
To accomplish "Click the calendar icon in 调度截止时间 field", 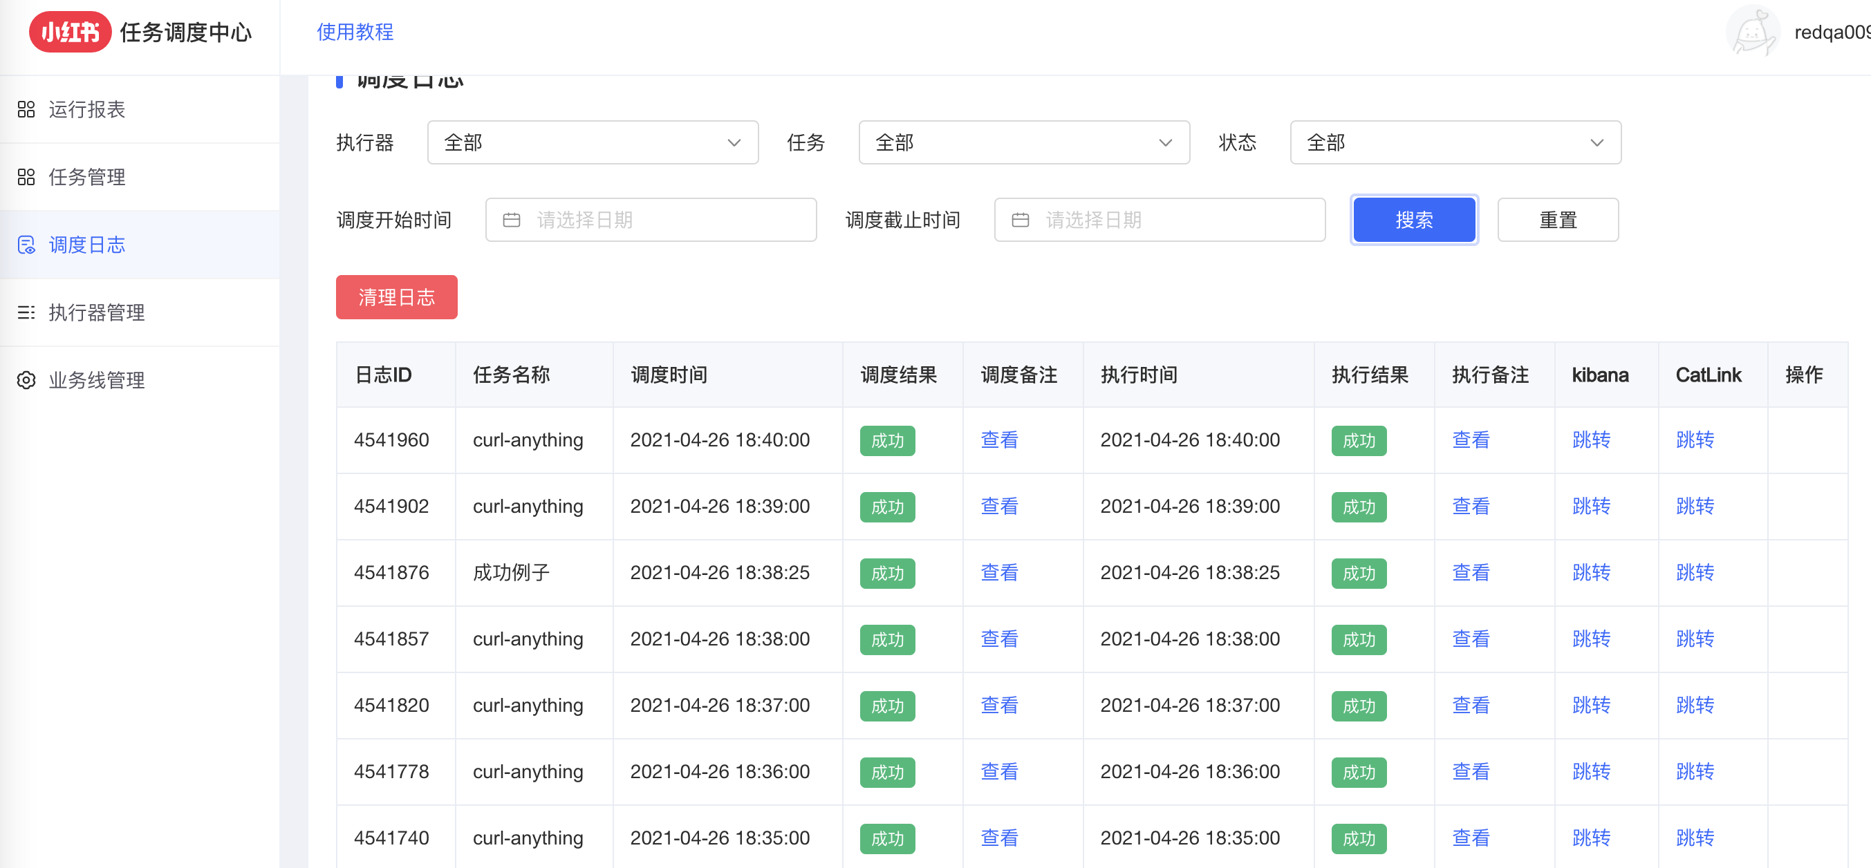I will pyautogui.click(x=1020, y=220).
